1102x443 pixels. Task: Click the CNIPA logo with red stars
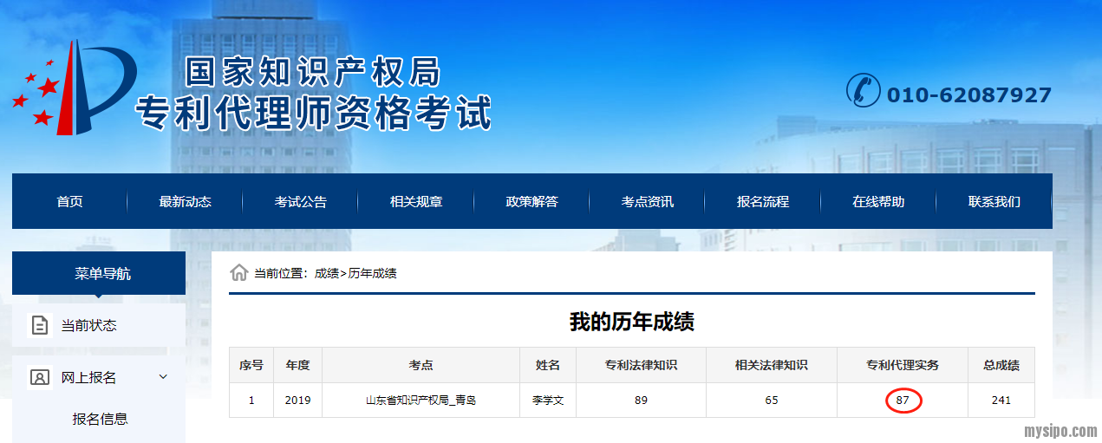click(x=74, y=89)
